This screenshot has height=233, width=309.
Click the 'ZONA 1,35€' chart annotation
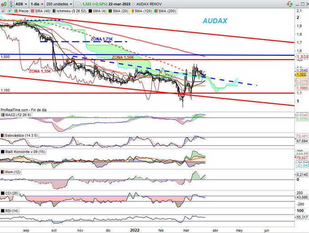coord(40,71)
